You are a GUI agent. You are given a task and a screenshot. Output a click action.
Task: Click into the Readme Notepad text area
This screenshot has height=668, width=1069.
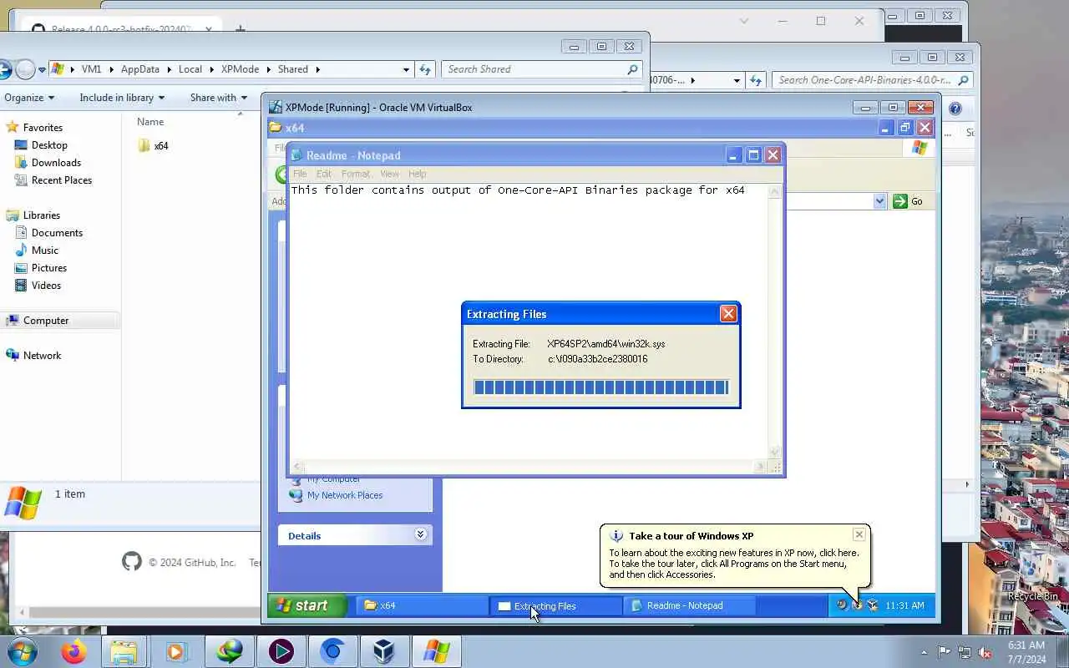coord(528,321)
